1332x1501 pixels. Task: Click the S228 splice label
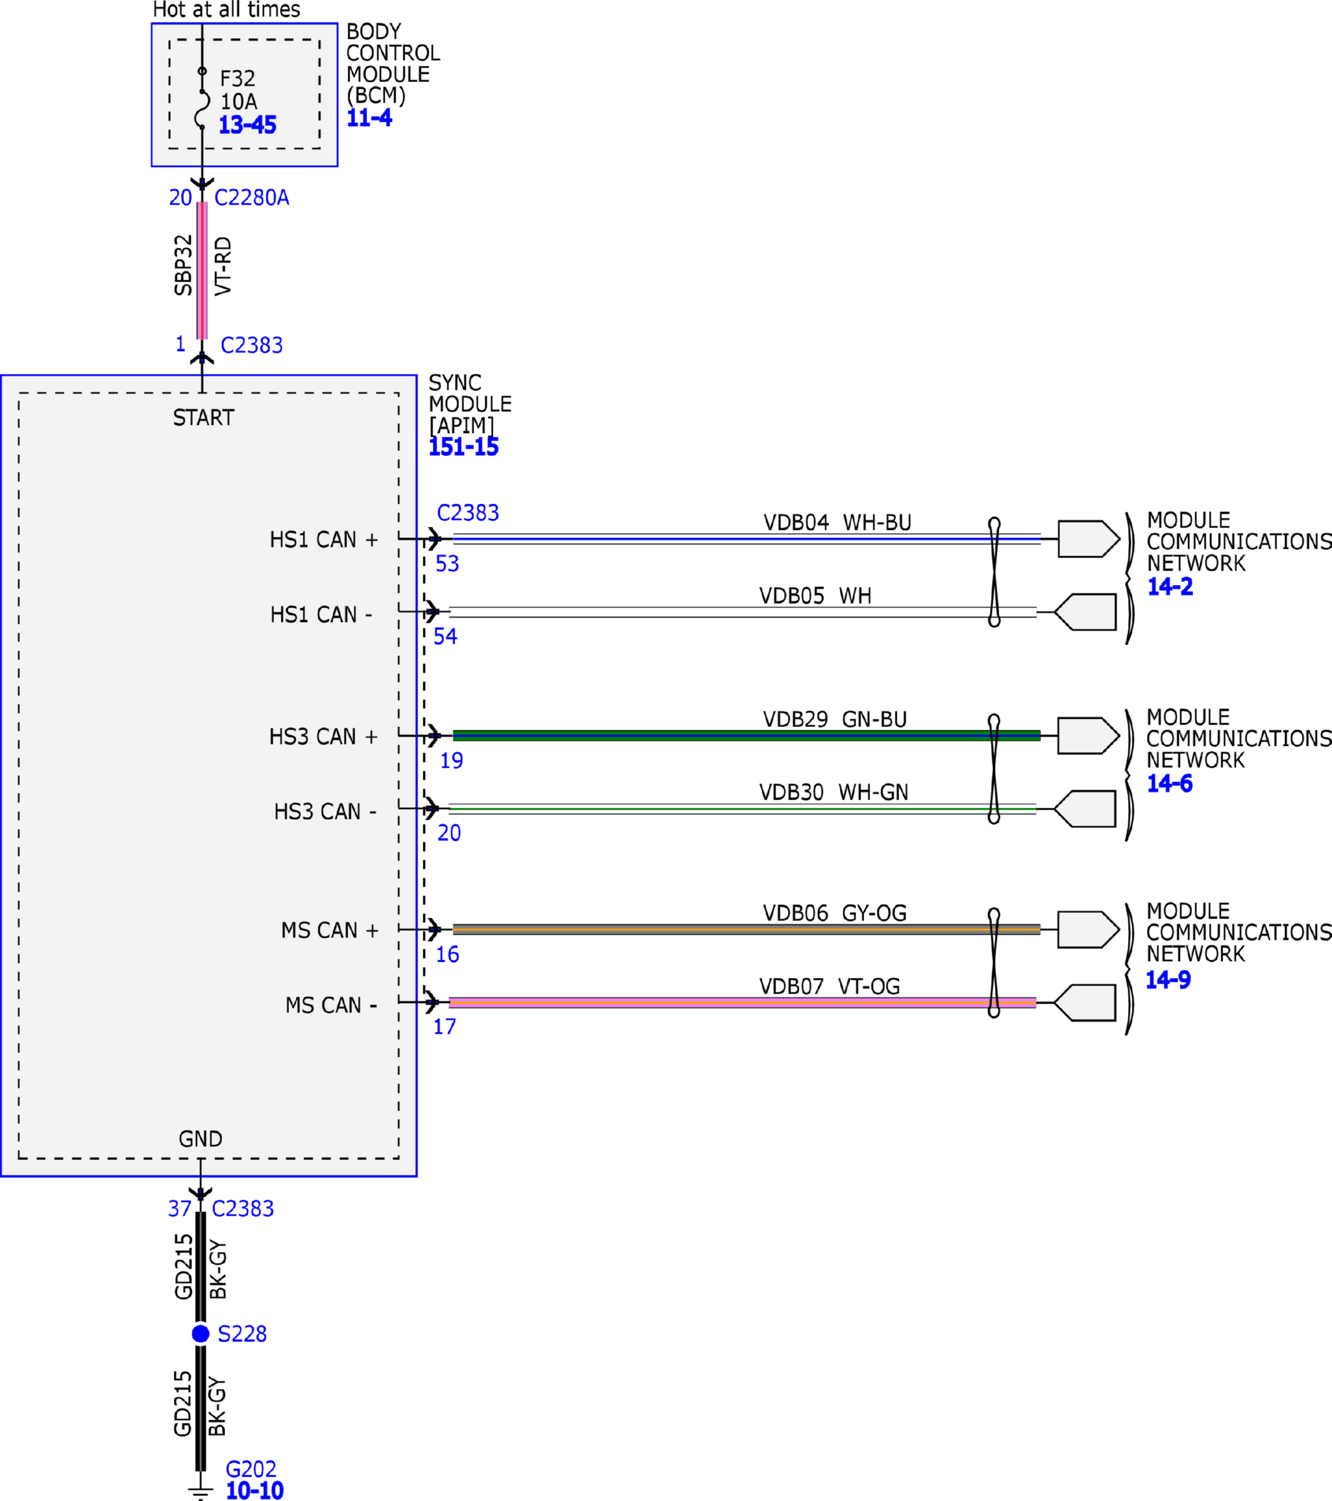click(x=242, y=1333)
